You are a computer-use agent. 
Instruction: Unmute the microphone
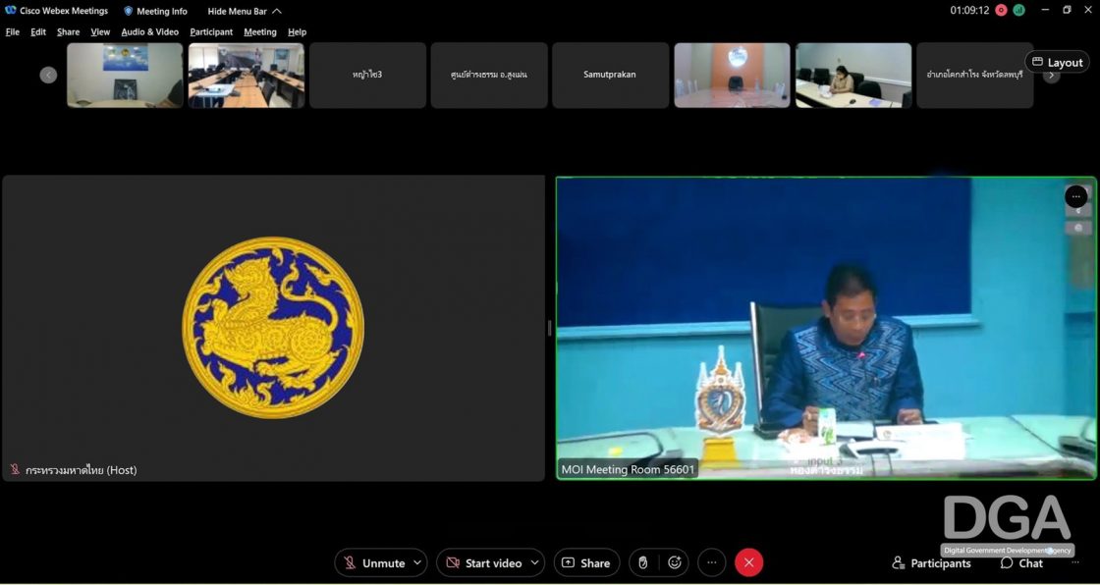pyautogui.click(x=373, y=562)
